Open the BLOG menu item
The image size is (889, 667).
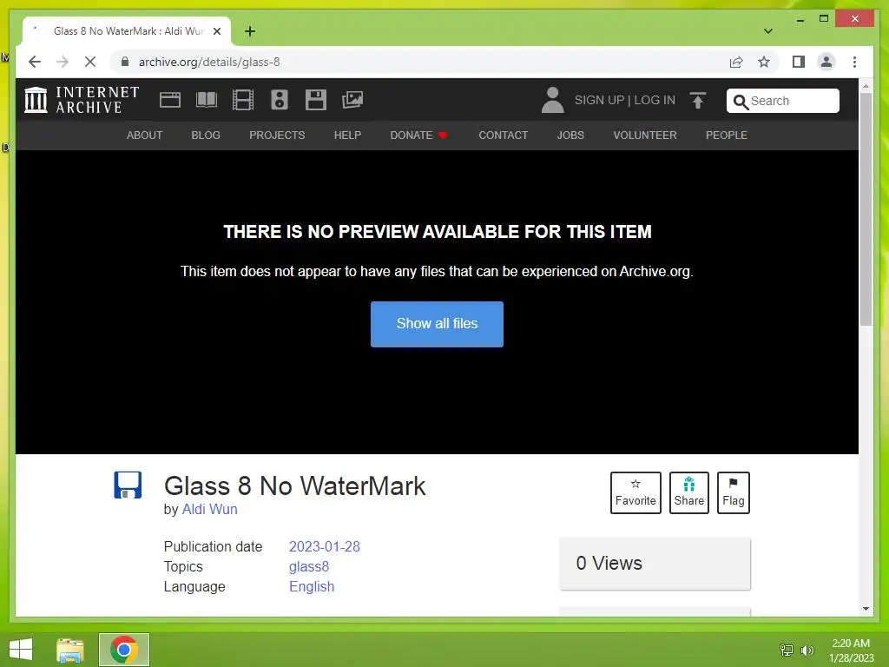[x=206, y=135]
